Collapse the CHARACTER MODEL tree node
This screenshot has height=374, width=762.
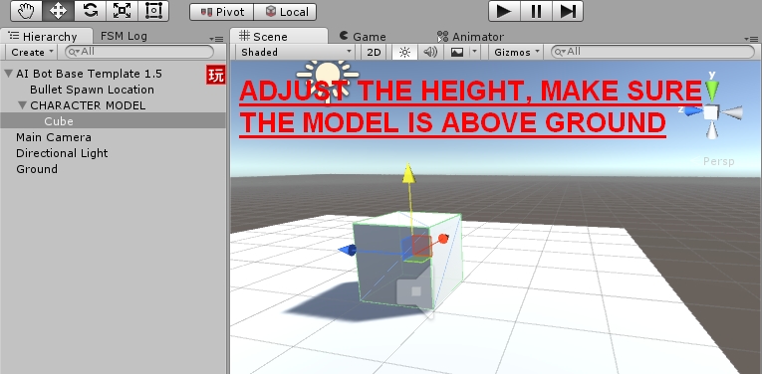[22, 105]
